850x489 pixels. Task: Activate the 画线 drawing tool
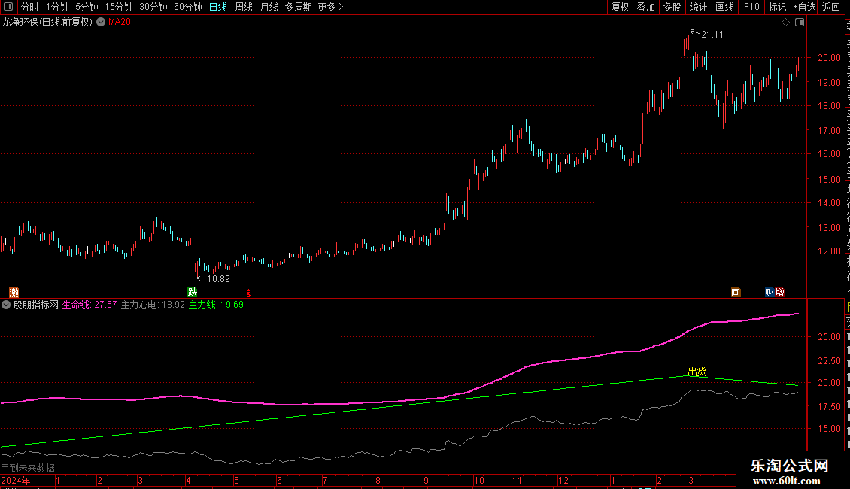(724, 7)
